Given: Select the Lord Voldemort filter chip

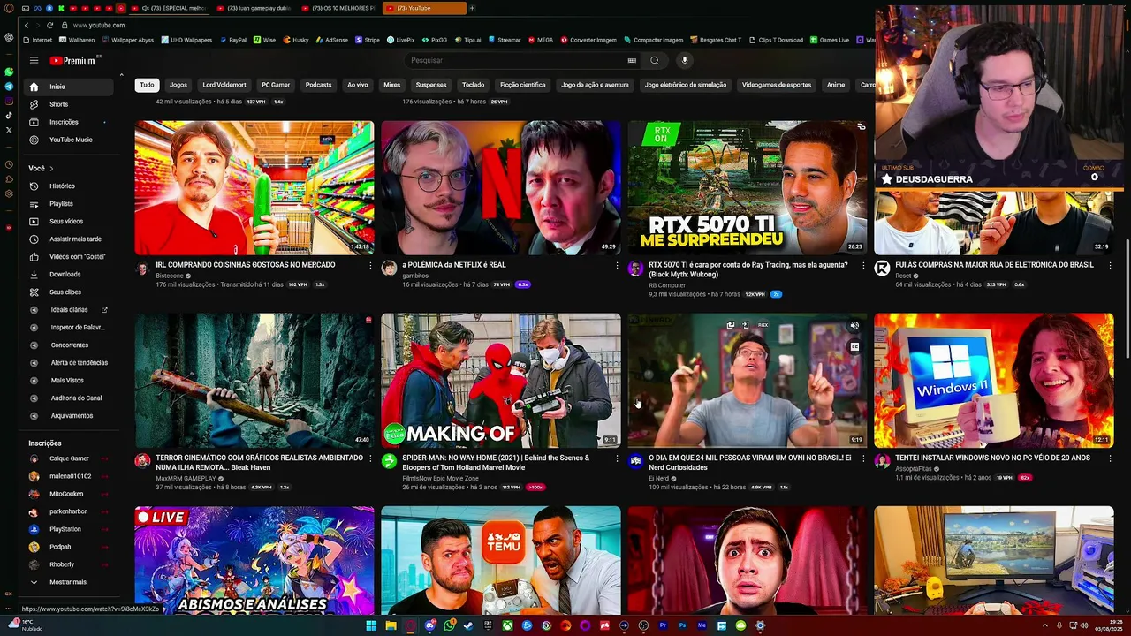Looking at the screenshot, I should [x=224, y=85].
